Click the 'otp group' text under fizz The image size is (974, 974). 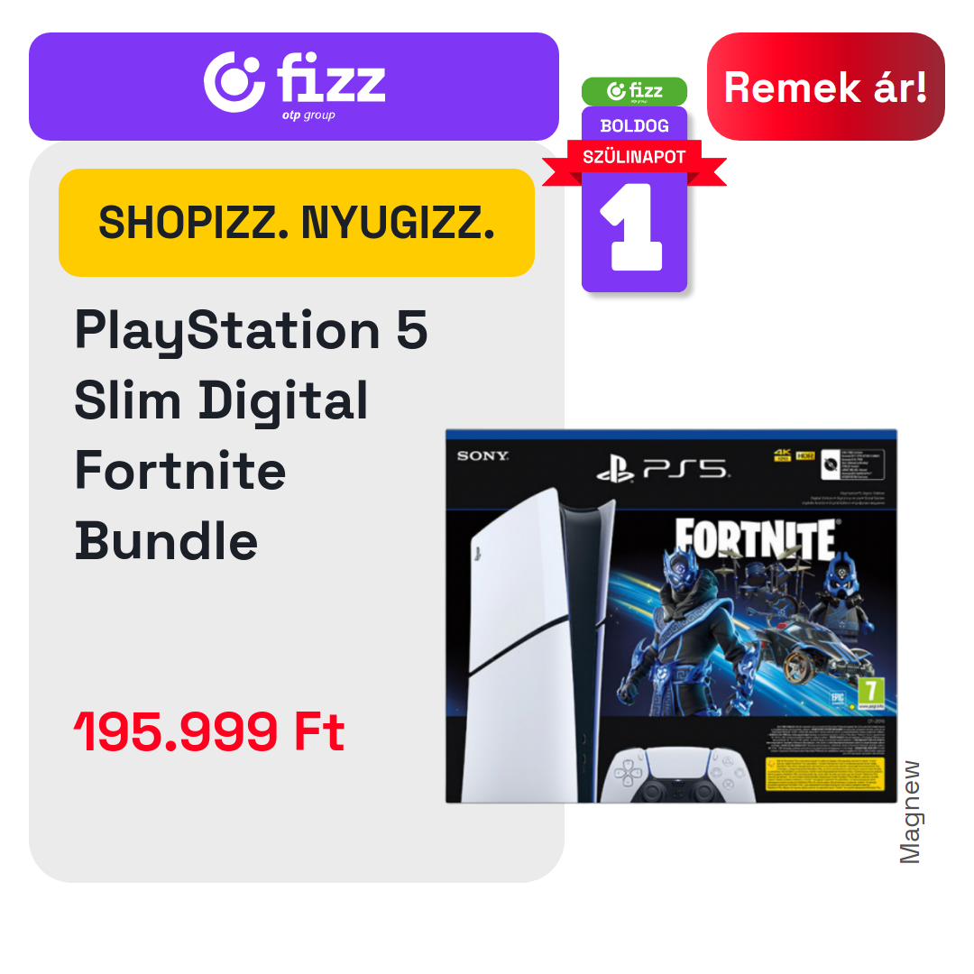tap(308, 115)
